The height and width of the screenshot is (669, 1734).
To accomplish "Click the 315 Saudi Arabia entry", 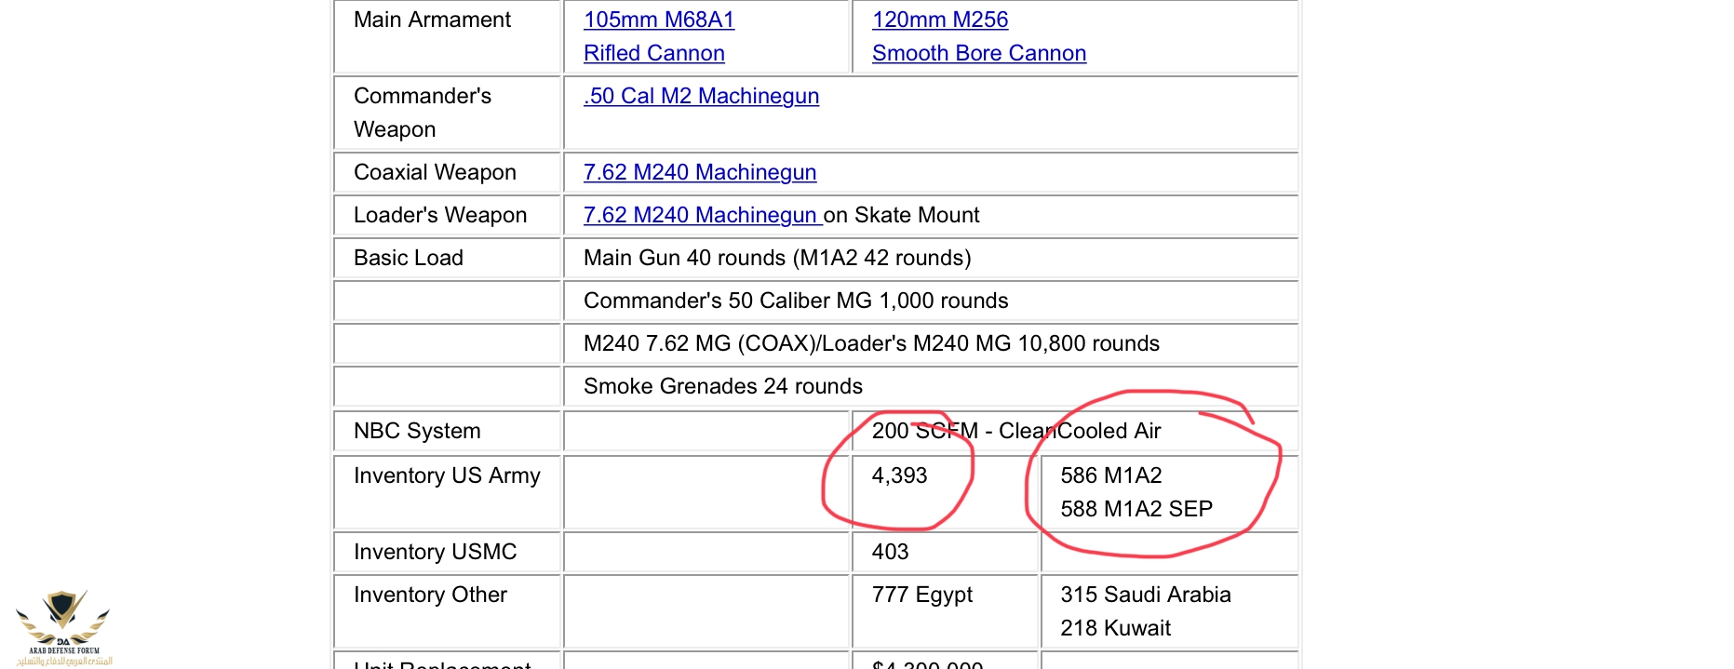I will pyautogui.click(x=1145, y=595).
